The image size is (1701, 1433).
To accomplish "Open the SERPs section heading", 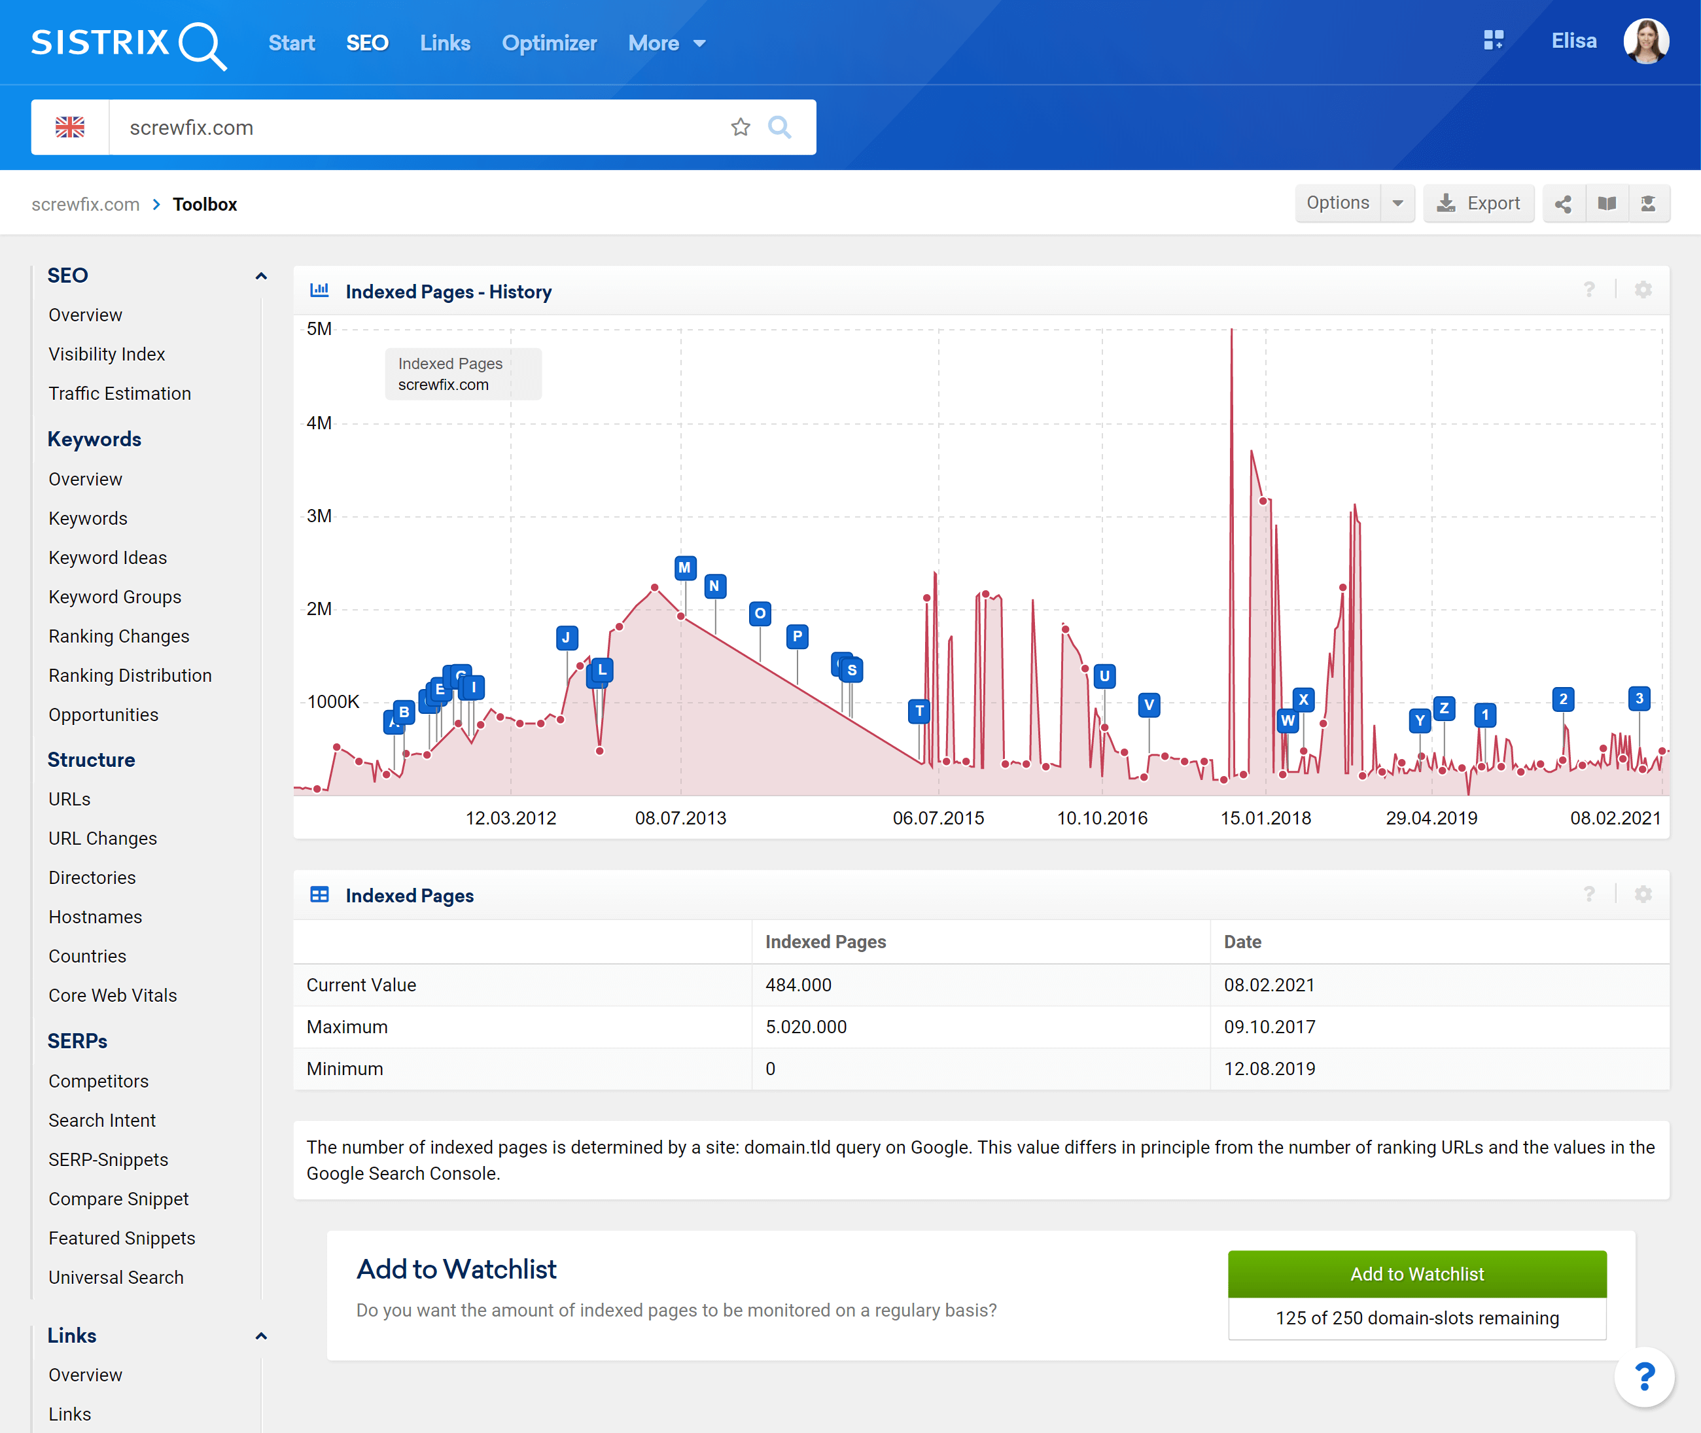I will (x=77, y=1042).
